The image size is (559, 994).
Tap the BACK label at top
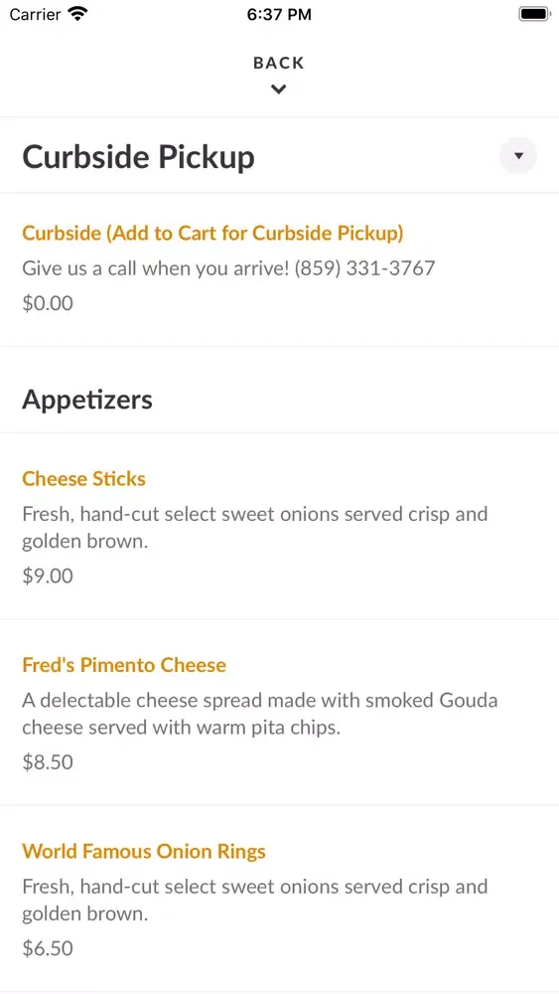279,63
